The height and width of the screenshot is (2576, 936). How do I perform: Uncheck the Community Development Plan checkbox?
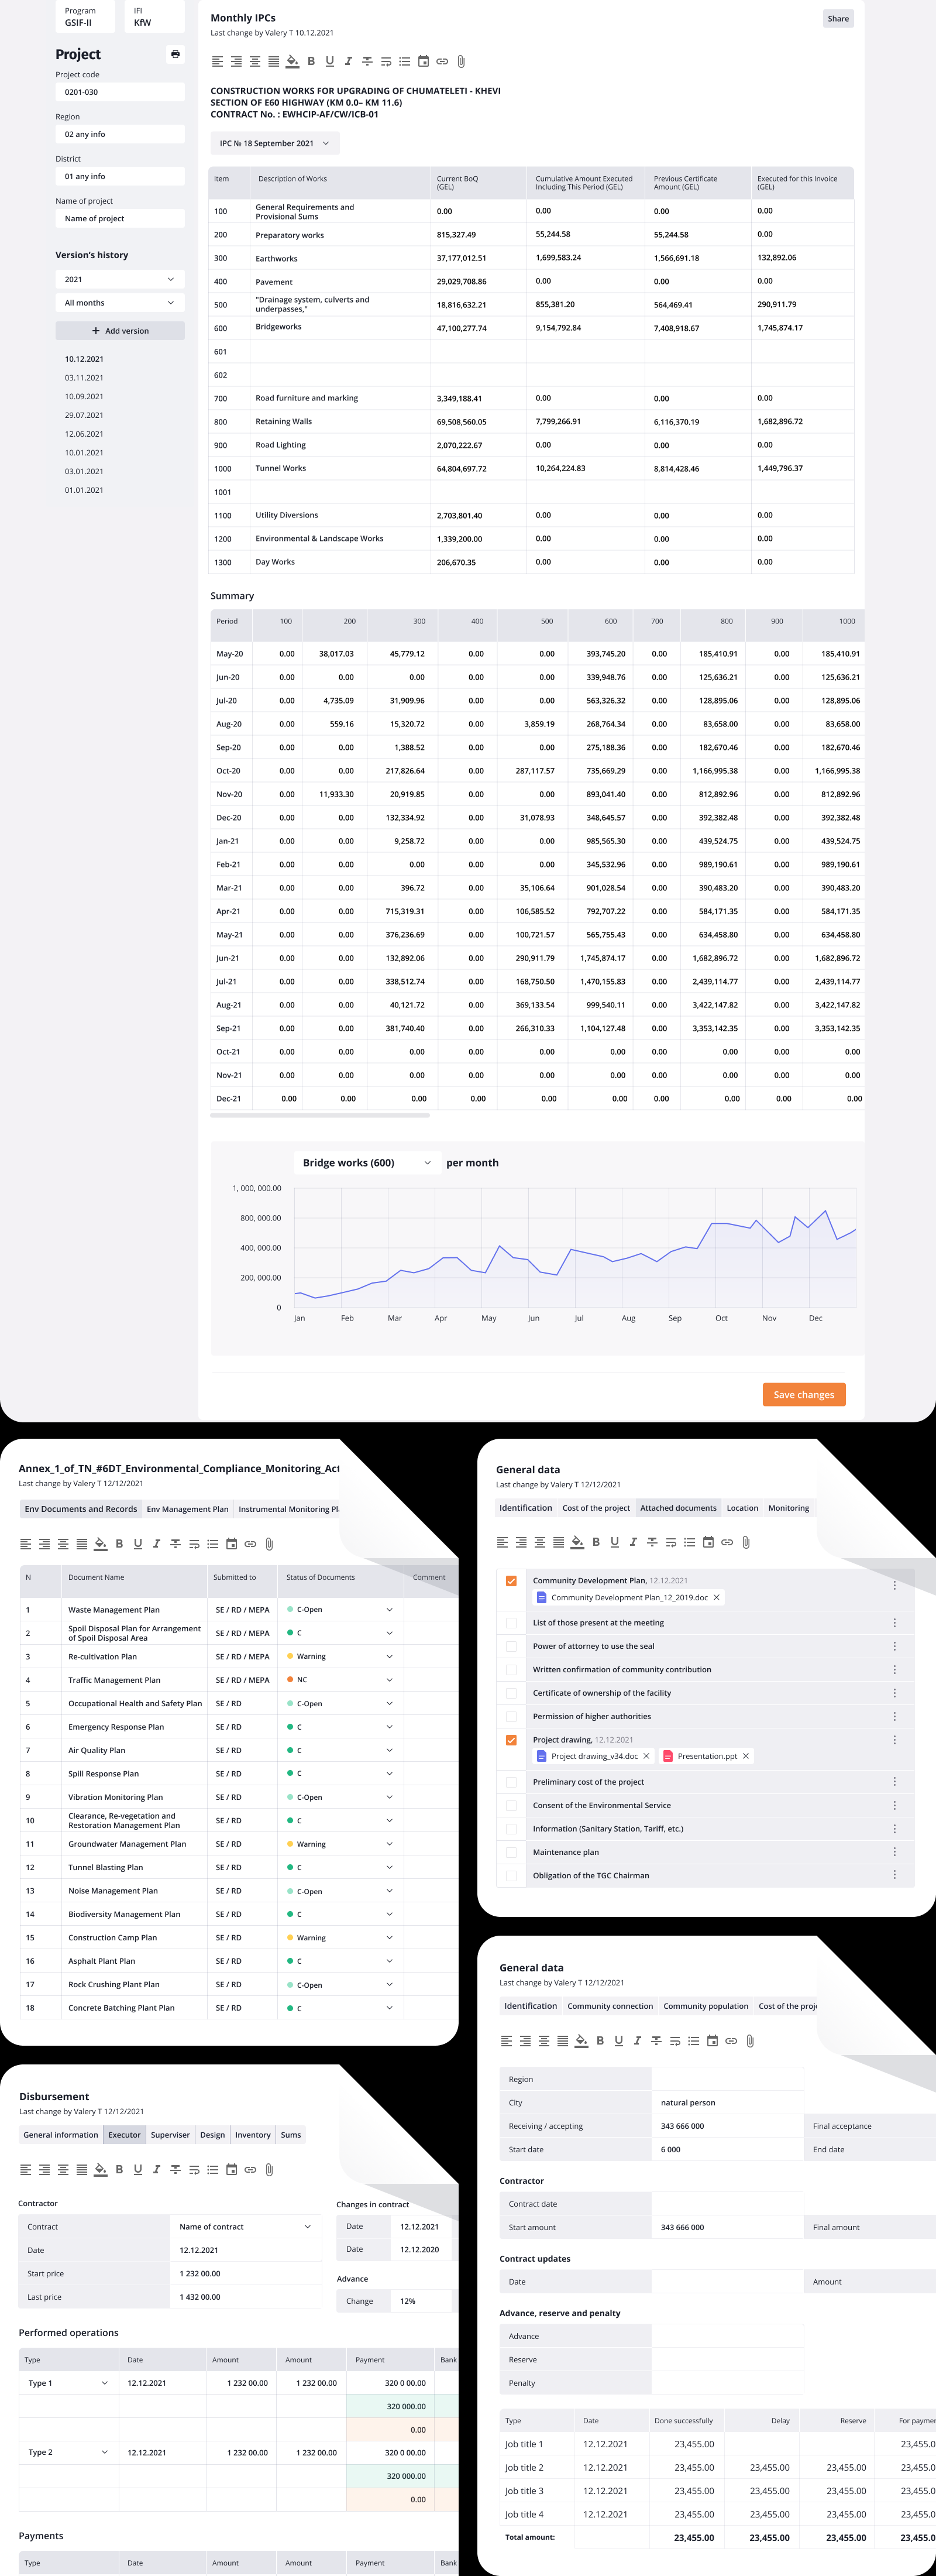pyautogui.click(x=511, y=1581)
